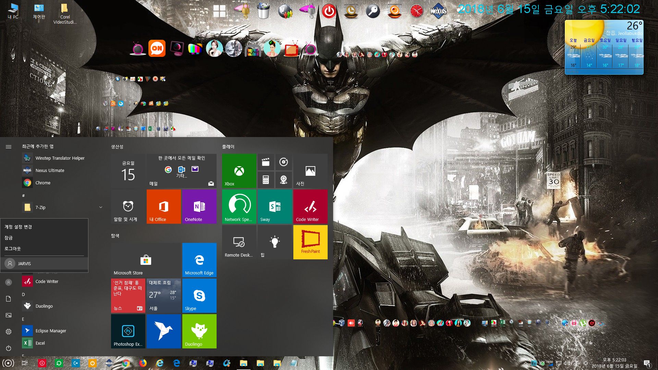Launch Chrome from recently added list
658x370 pixels.
63,183
